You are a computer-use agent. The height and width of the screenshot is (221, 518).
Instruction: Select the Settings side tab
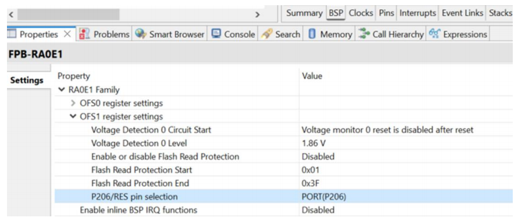(26, 80)
